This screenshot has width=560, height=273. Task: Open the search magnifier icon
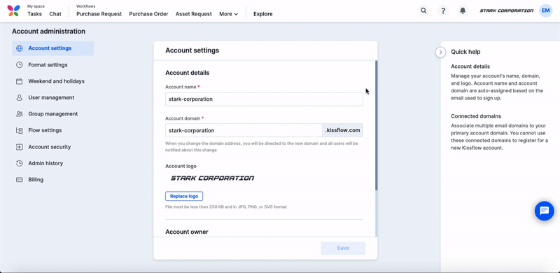pyautogui.click(x=423, y=10)
